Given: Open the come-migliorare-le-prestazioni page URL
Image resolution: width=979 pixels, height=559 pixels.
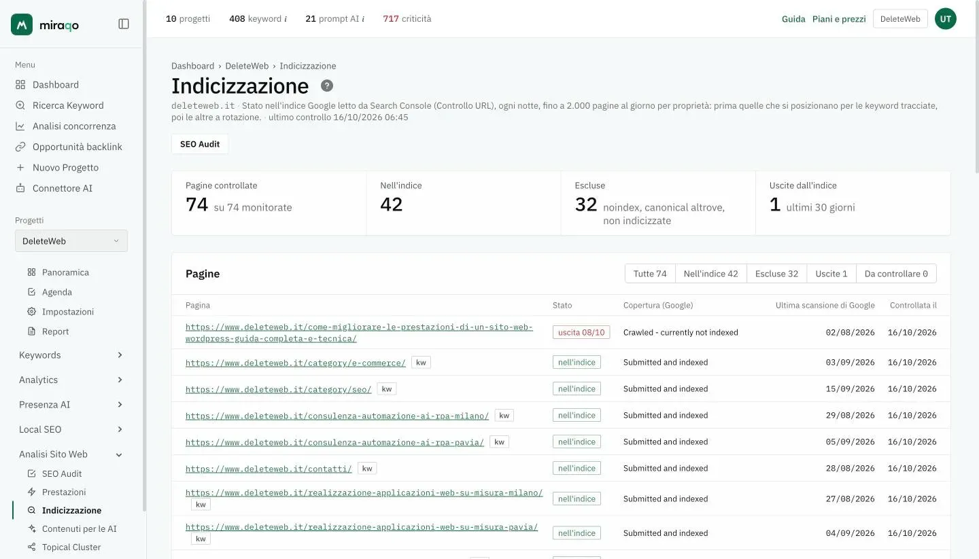Looking at the screenshot, I should pos(359,333).
